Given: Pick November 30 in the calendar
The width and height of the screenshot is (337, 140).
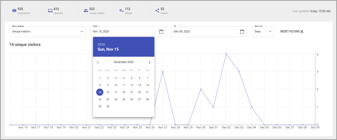Looking at the screenshot, I should tap(108, 107).
